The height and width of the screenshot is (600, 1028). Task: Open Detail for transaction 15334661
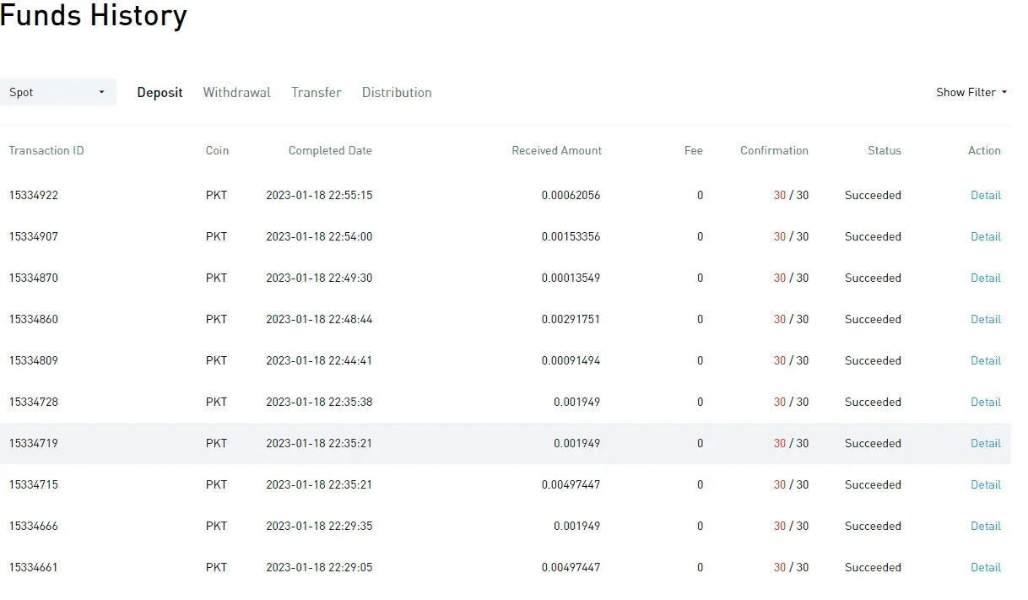pos(985,567)
